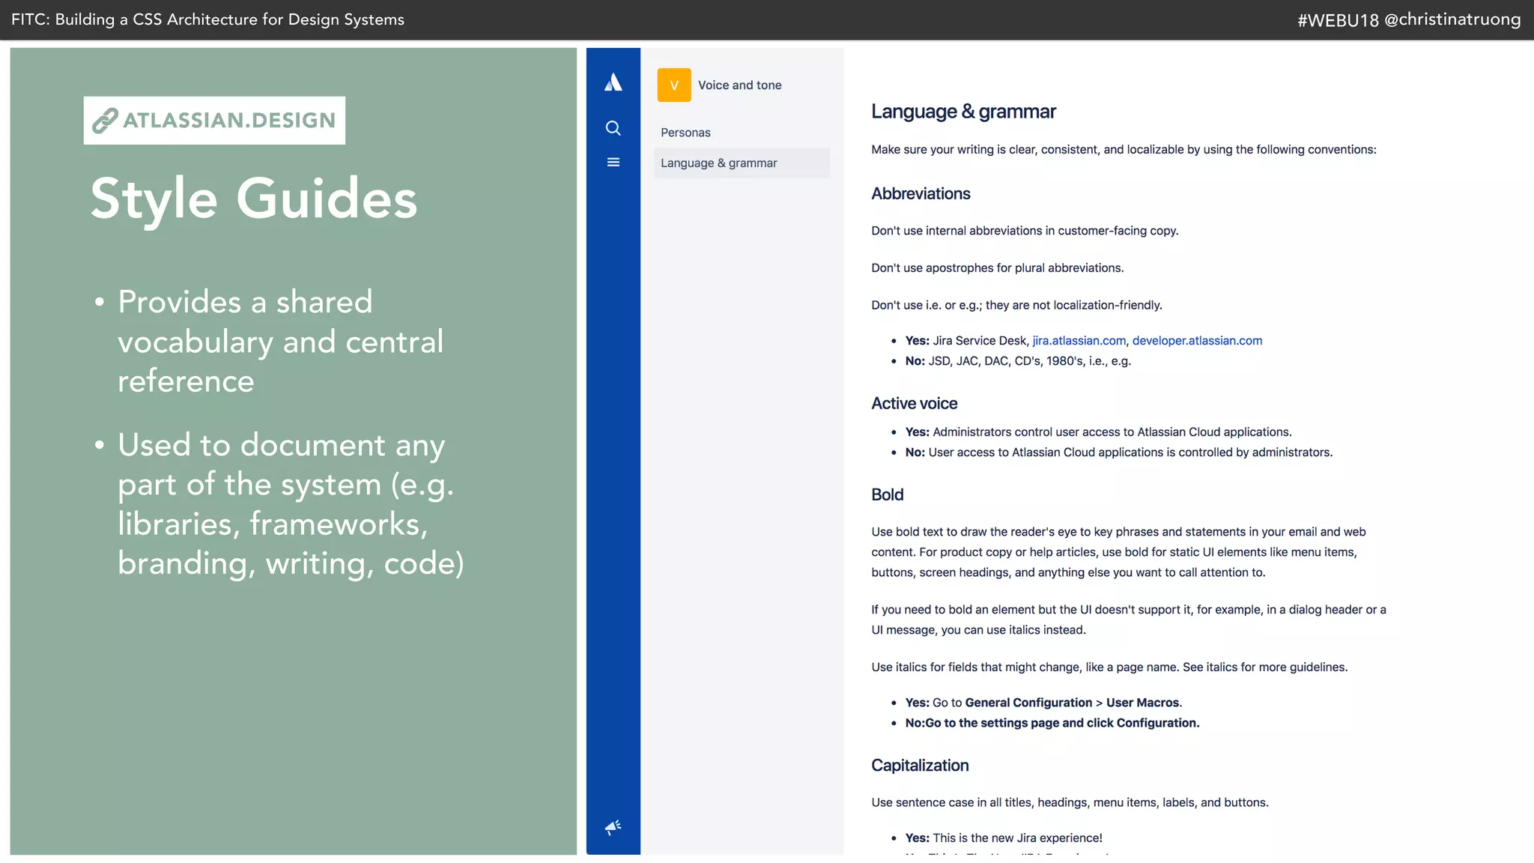The image size is (1534, 863).
Task: Click the FITC: Building a CSS Architecture title
Action: point(207,19)
